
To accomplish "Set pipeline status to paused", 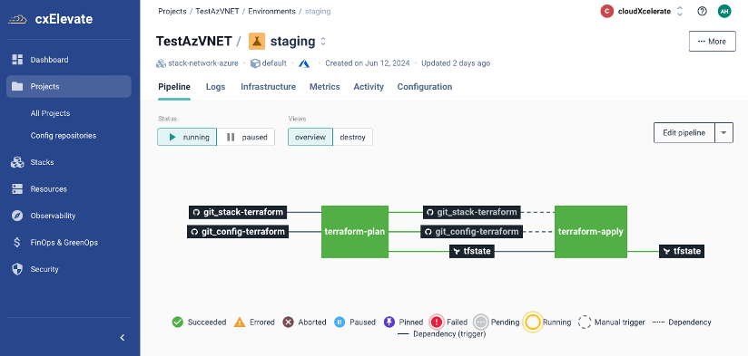I will (x=246, y=137).
